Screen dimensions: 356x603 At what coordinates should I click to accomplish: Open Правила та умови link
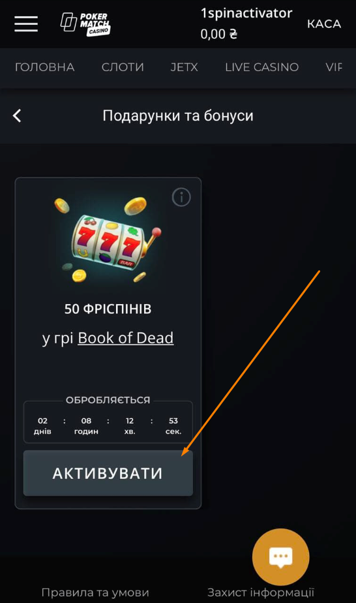pos(95,593)
